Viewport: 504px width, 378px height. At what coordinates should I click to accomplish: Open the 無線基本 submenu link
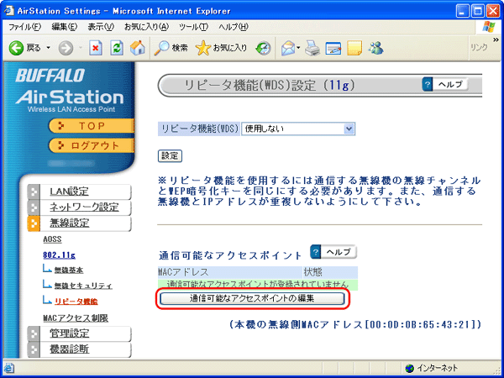[69, 270]
